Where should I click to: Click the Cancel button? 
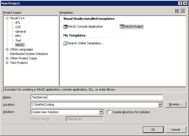coord(175,130)
